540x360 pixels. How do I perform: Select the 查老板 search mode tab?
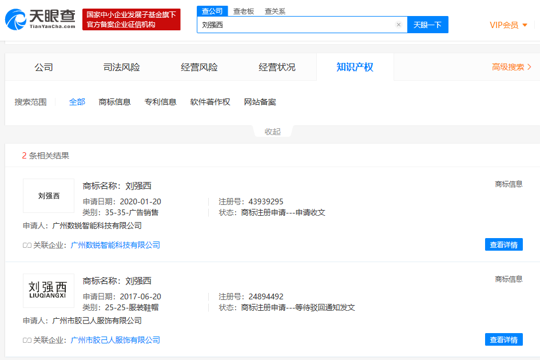[244, 11]
